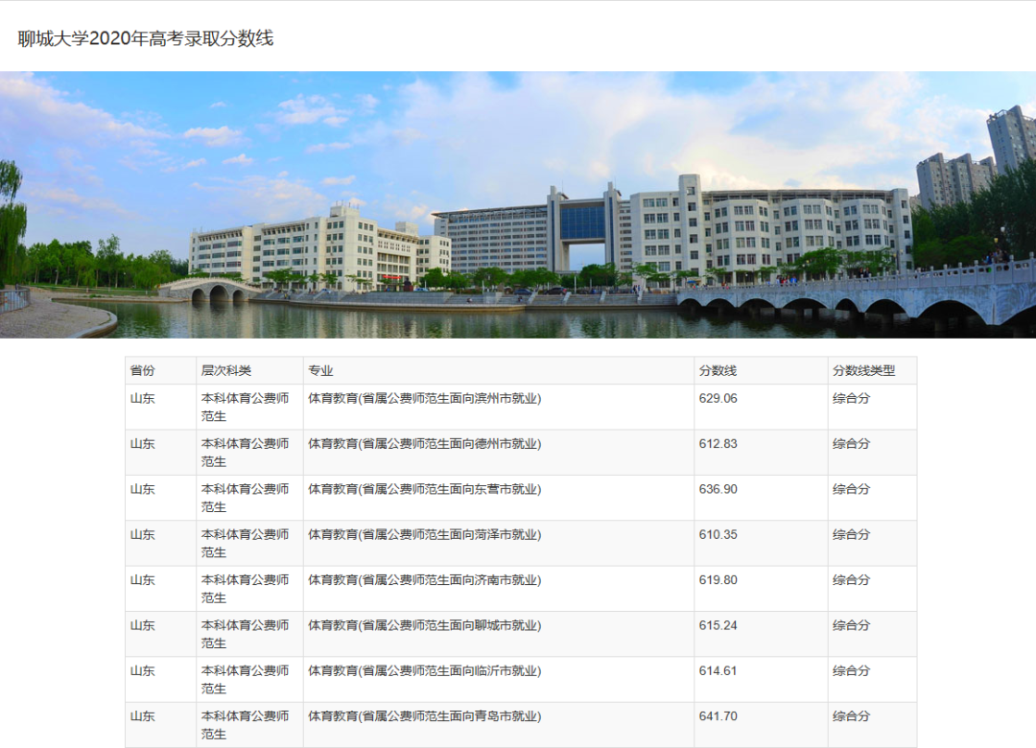Click 本科体育公费师范生 in the 619.80 row

[x=246, y=589]
